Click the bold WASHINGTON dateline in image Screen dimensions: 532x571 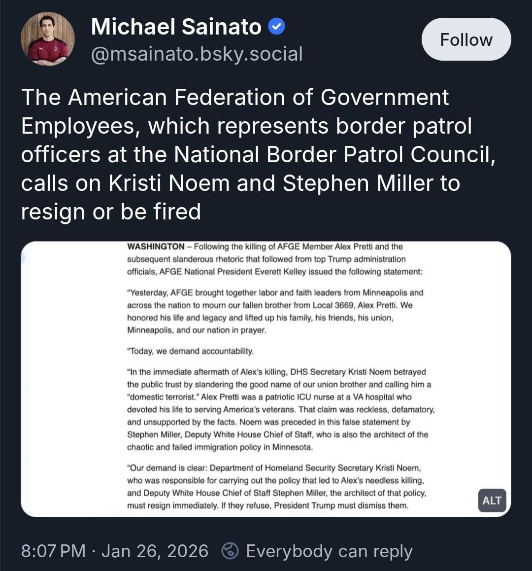[156, 247]
